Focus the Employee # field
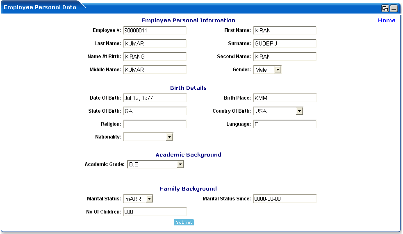 [x=155, y=30]
